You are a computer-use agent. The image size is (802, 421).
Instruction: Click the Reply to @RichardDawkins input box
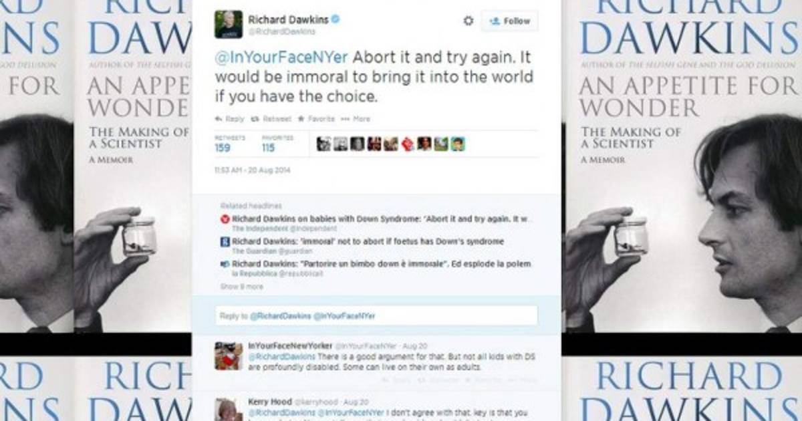pos(376,315)
